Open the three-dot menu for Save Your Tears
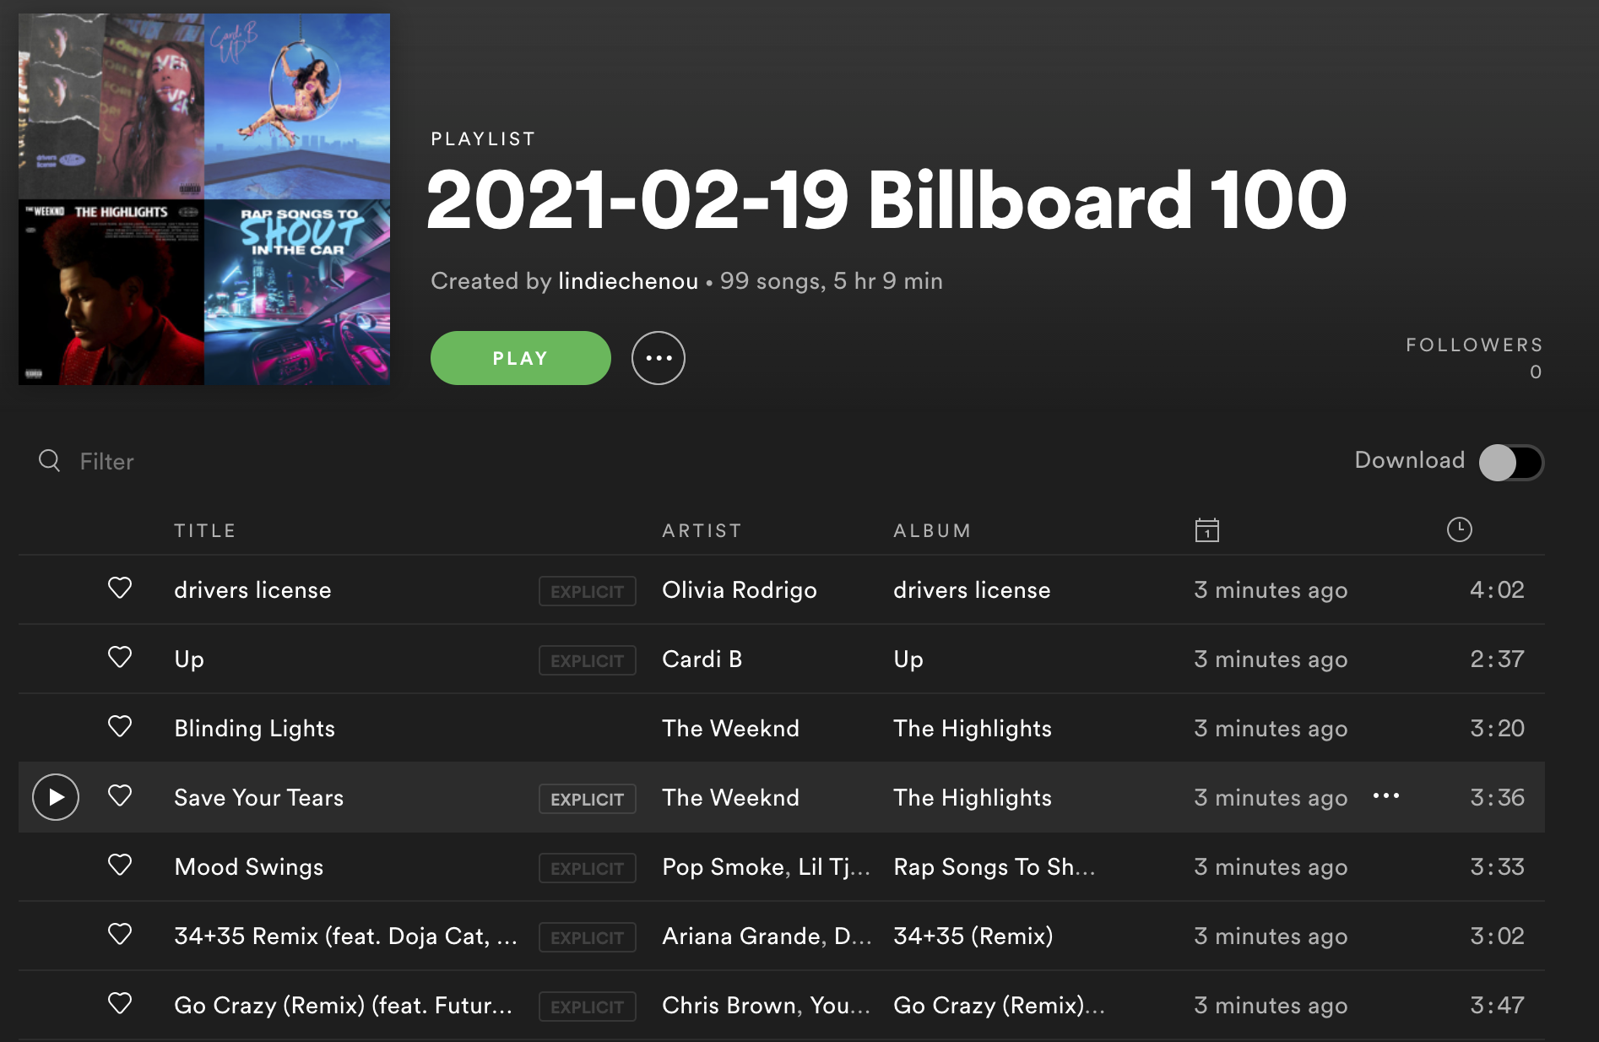The image size is (1599, 1042). pos(1385,796)
